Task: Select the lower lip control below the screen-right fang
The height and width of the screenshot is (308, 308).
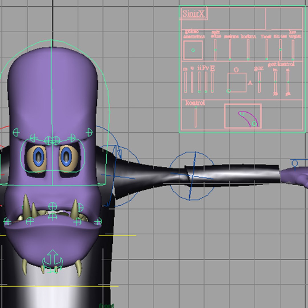Action: [77, 222]
